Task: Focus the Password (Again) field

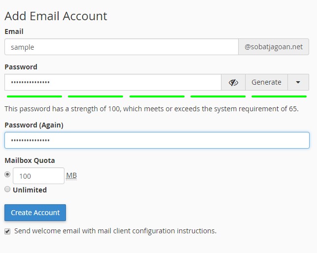Action: (x=157, y=140)
